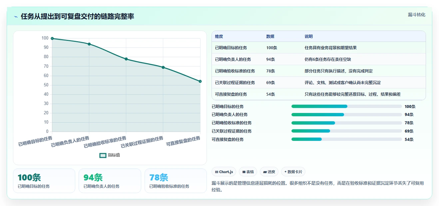Image resolution: width=439 pixels, height=206 pixels.
Task: Click description 仍有6条任务存在责任空缺
Action: click(328, 59)
